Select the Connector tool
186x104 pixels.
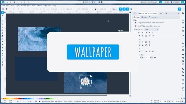2,56
